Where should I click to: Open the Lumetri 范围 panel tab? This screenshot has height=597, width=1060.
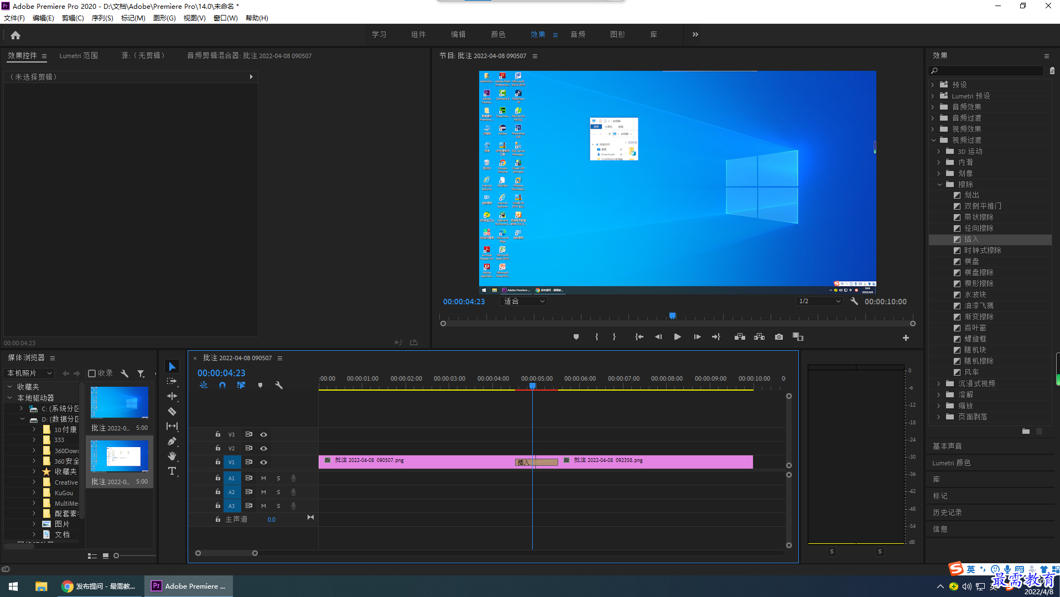79,56
